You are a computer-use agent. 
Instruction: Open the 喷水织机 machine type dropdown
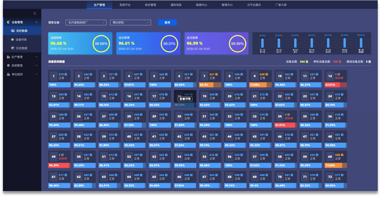click(x=130, y=23)
